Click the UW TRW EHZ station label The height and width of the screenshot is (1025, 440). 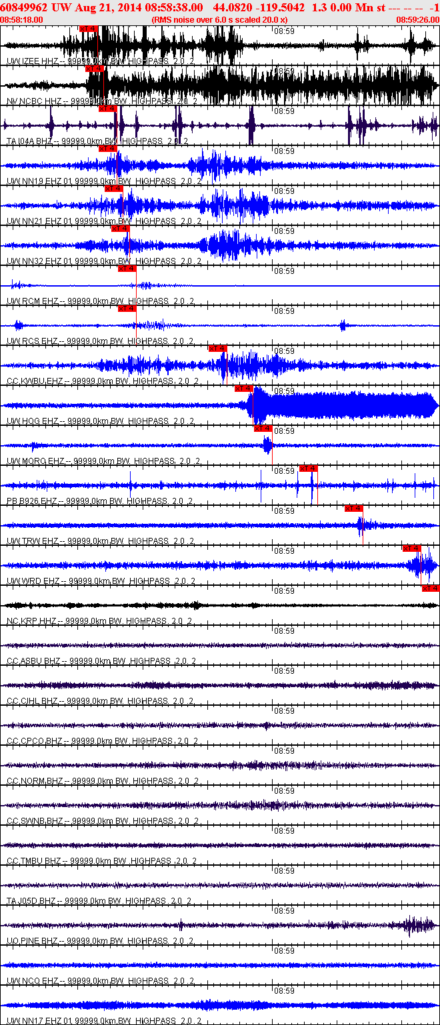tap(100, 540)
